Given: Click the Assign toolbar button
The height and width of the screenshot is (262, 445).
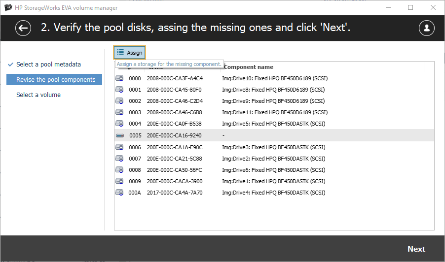Looking at the screenshot, I should tap(130, 53).
